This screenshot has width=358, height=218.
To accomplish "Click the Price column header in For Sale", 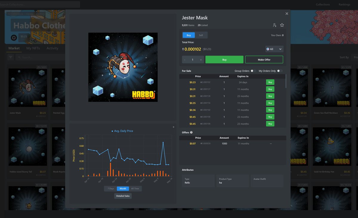I will pos(198,76).
